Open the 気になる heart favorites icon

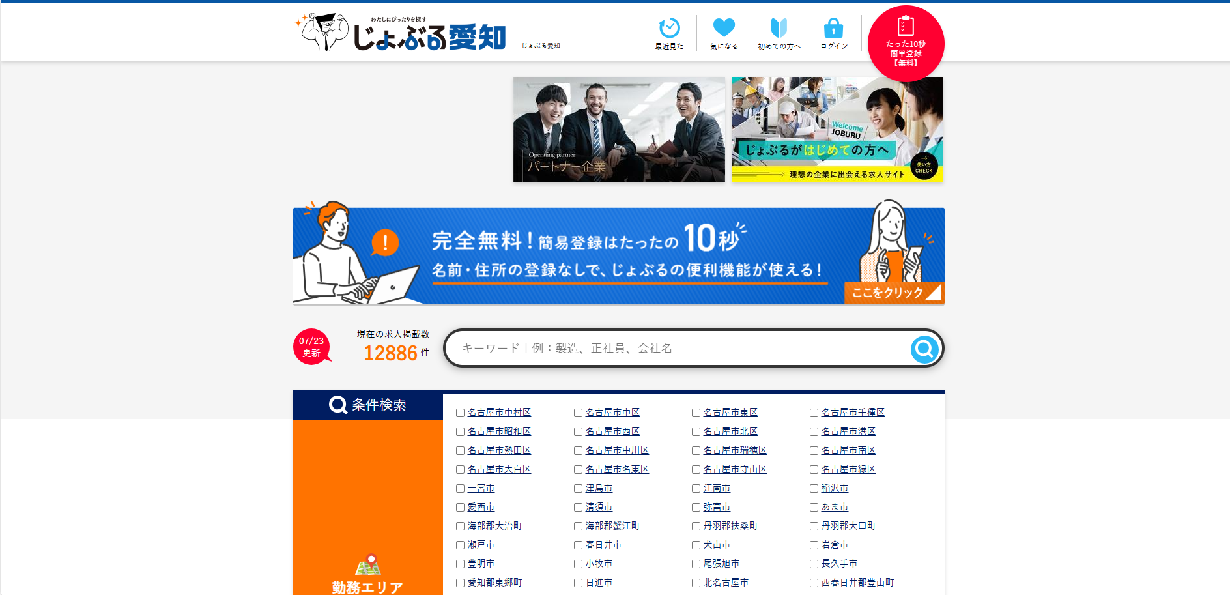click(x=724, y=28)
